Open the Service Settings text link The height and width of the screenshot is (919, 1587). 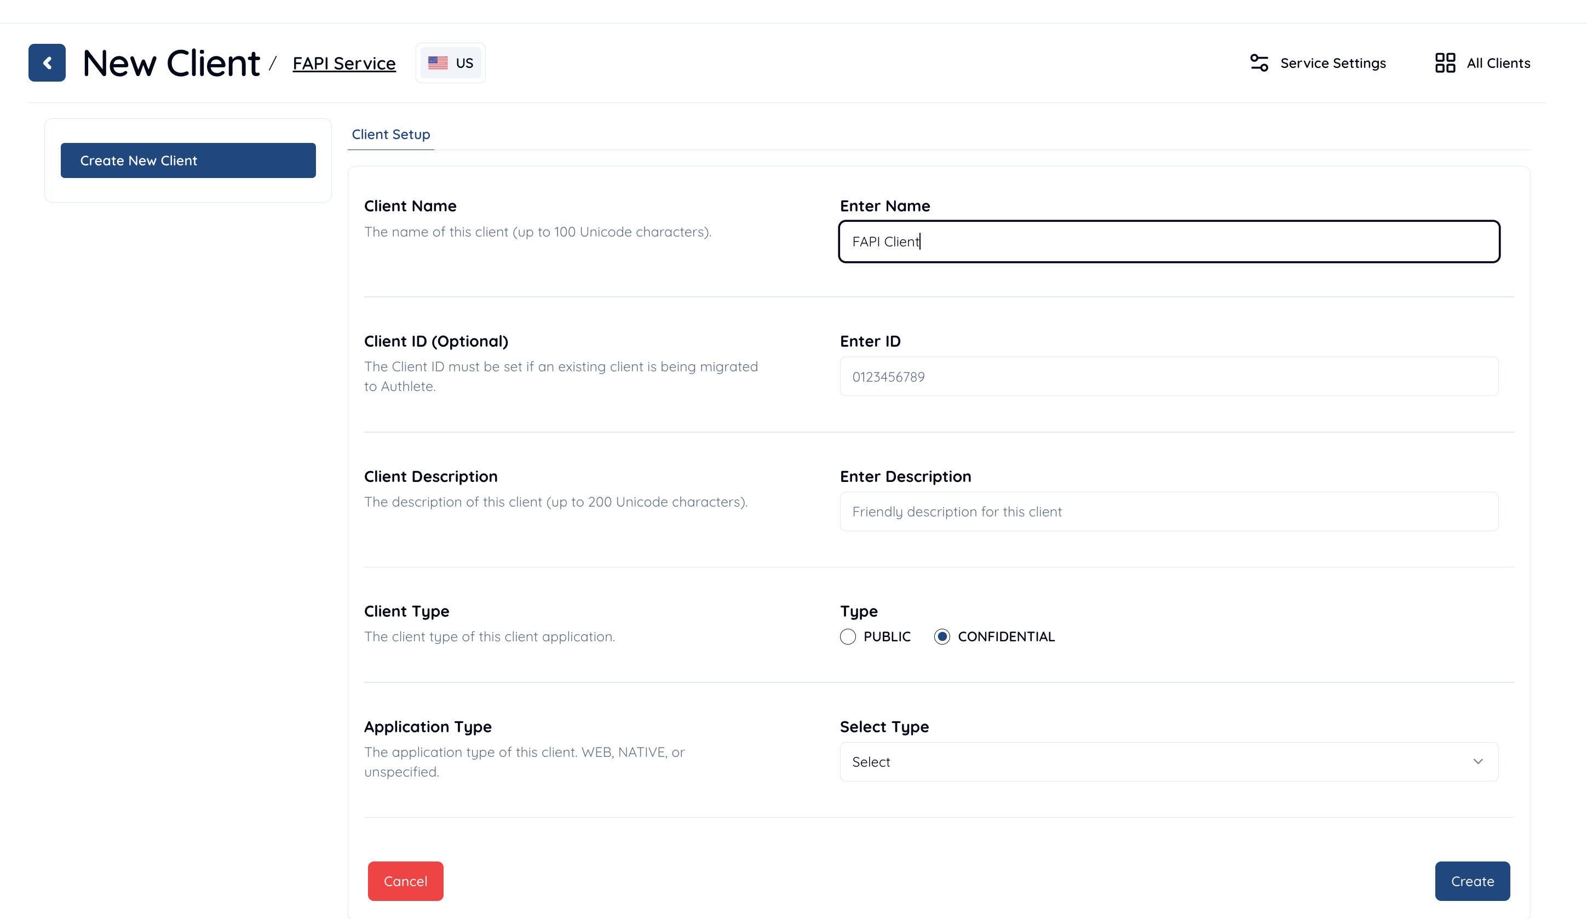pos(1332,63)
